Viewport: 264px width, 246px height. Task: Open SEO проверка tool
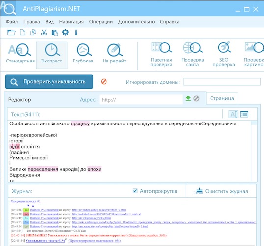click(x=224, y=55)
